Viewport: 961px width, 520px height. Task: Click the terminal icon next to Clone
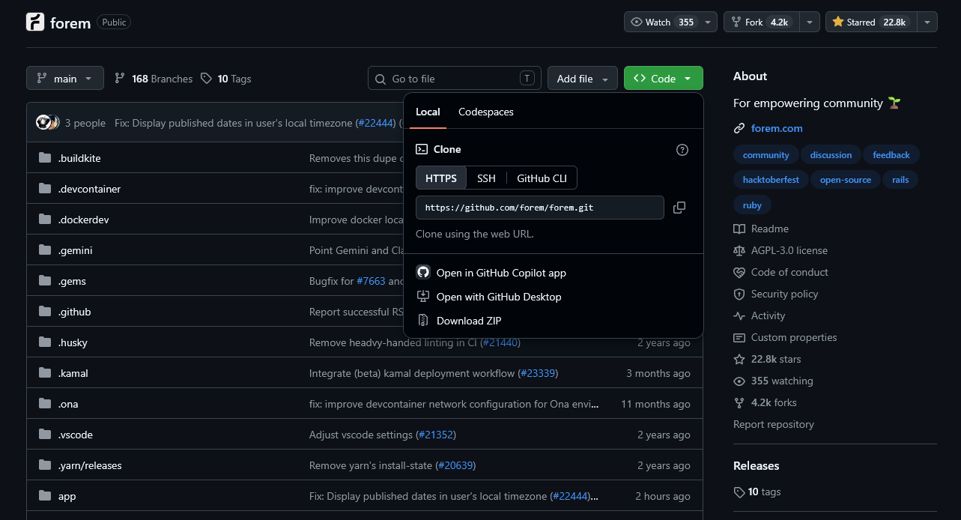[422, 150]
